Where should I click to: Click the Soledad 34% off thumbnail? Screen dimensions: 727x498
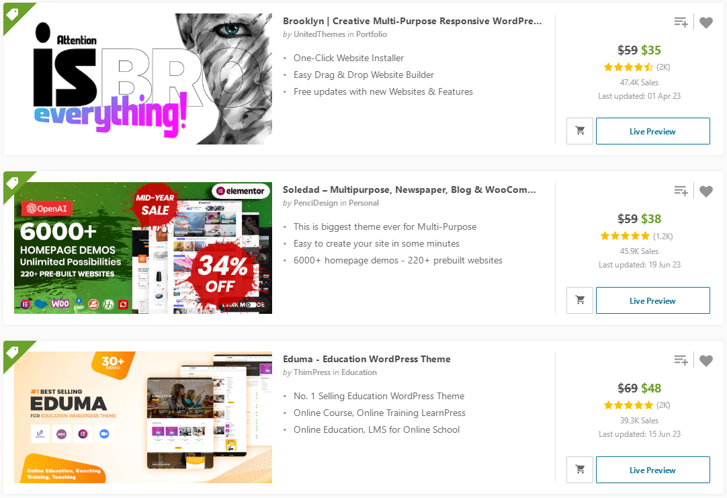click(143, 248)
